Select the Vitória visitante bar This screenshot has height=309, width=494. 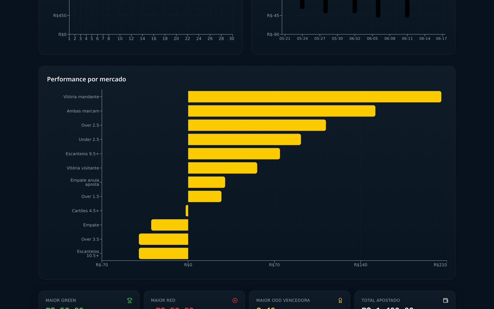click(x=223, y=168)
